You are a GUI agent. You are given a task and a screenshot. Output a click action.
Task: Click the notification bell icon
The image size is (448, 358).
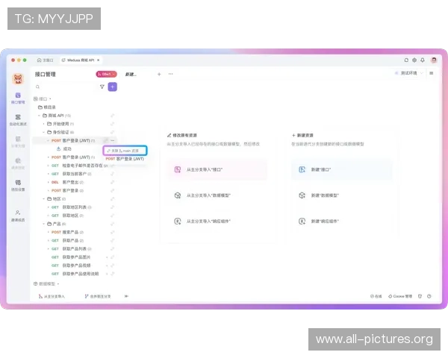[423, 60]
